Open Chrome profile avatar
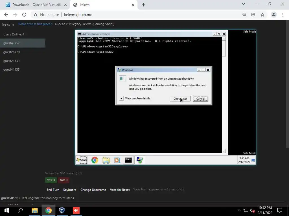This screenshot has width=289, height=216. pos(274,15)
